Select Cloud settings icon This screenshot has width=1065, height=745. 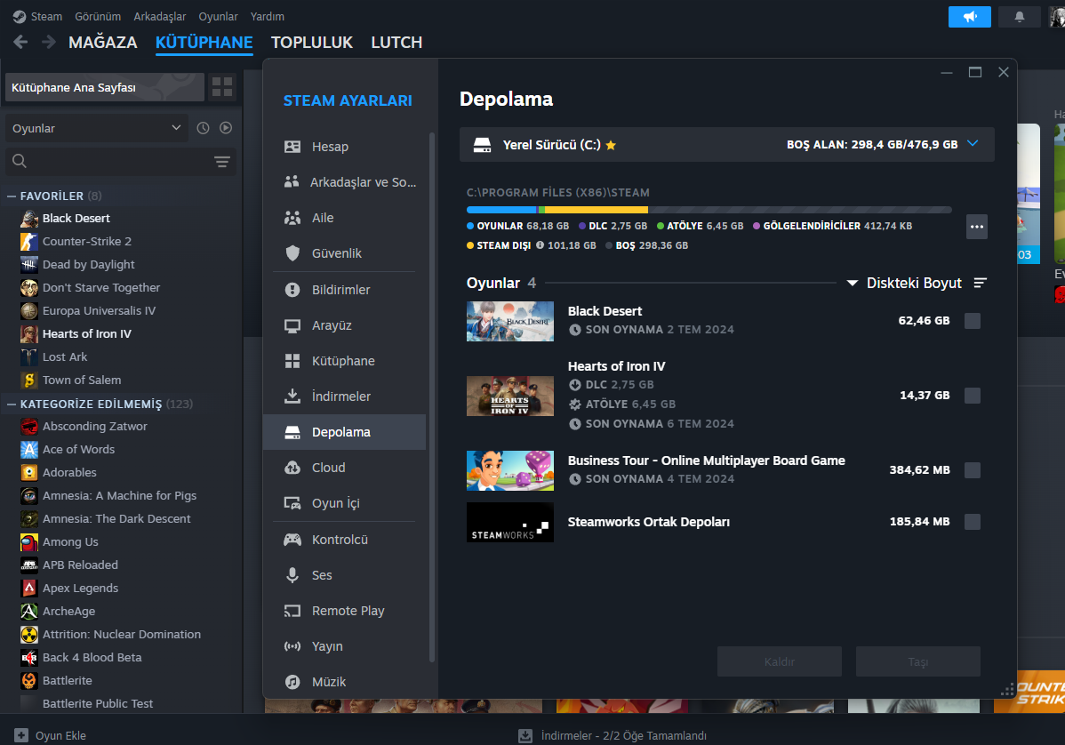(292, 468)
